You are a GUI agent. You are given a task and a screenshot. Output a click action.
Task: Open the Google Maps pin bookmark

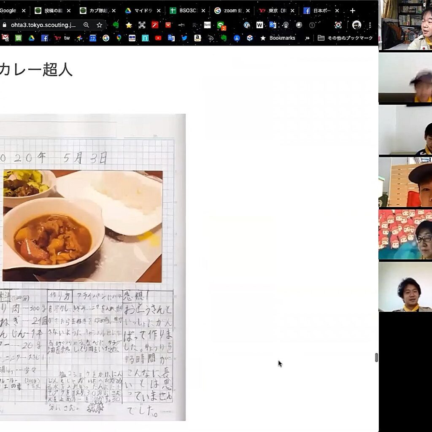coord(119,38)
